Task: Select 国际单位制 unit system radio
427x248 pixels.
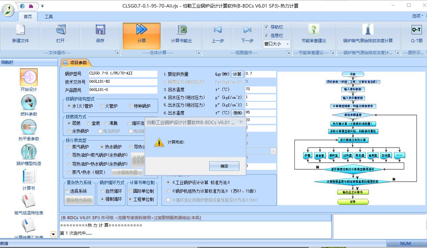Action: point(130,191)
